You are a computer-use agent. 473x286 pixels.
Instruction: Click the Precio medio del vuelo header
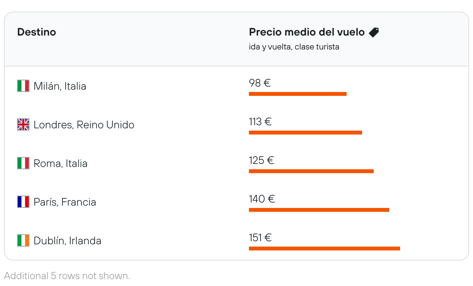pos(307,32)
